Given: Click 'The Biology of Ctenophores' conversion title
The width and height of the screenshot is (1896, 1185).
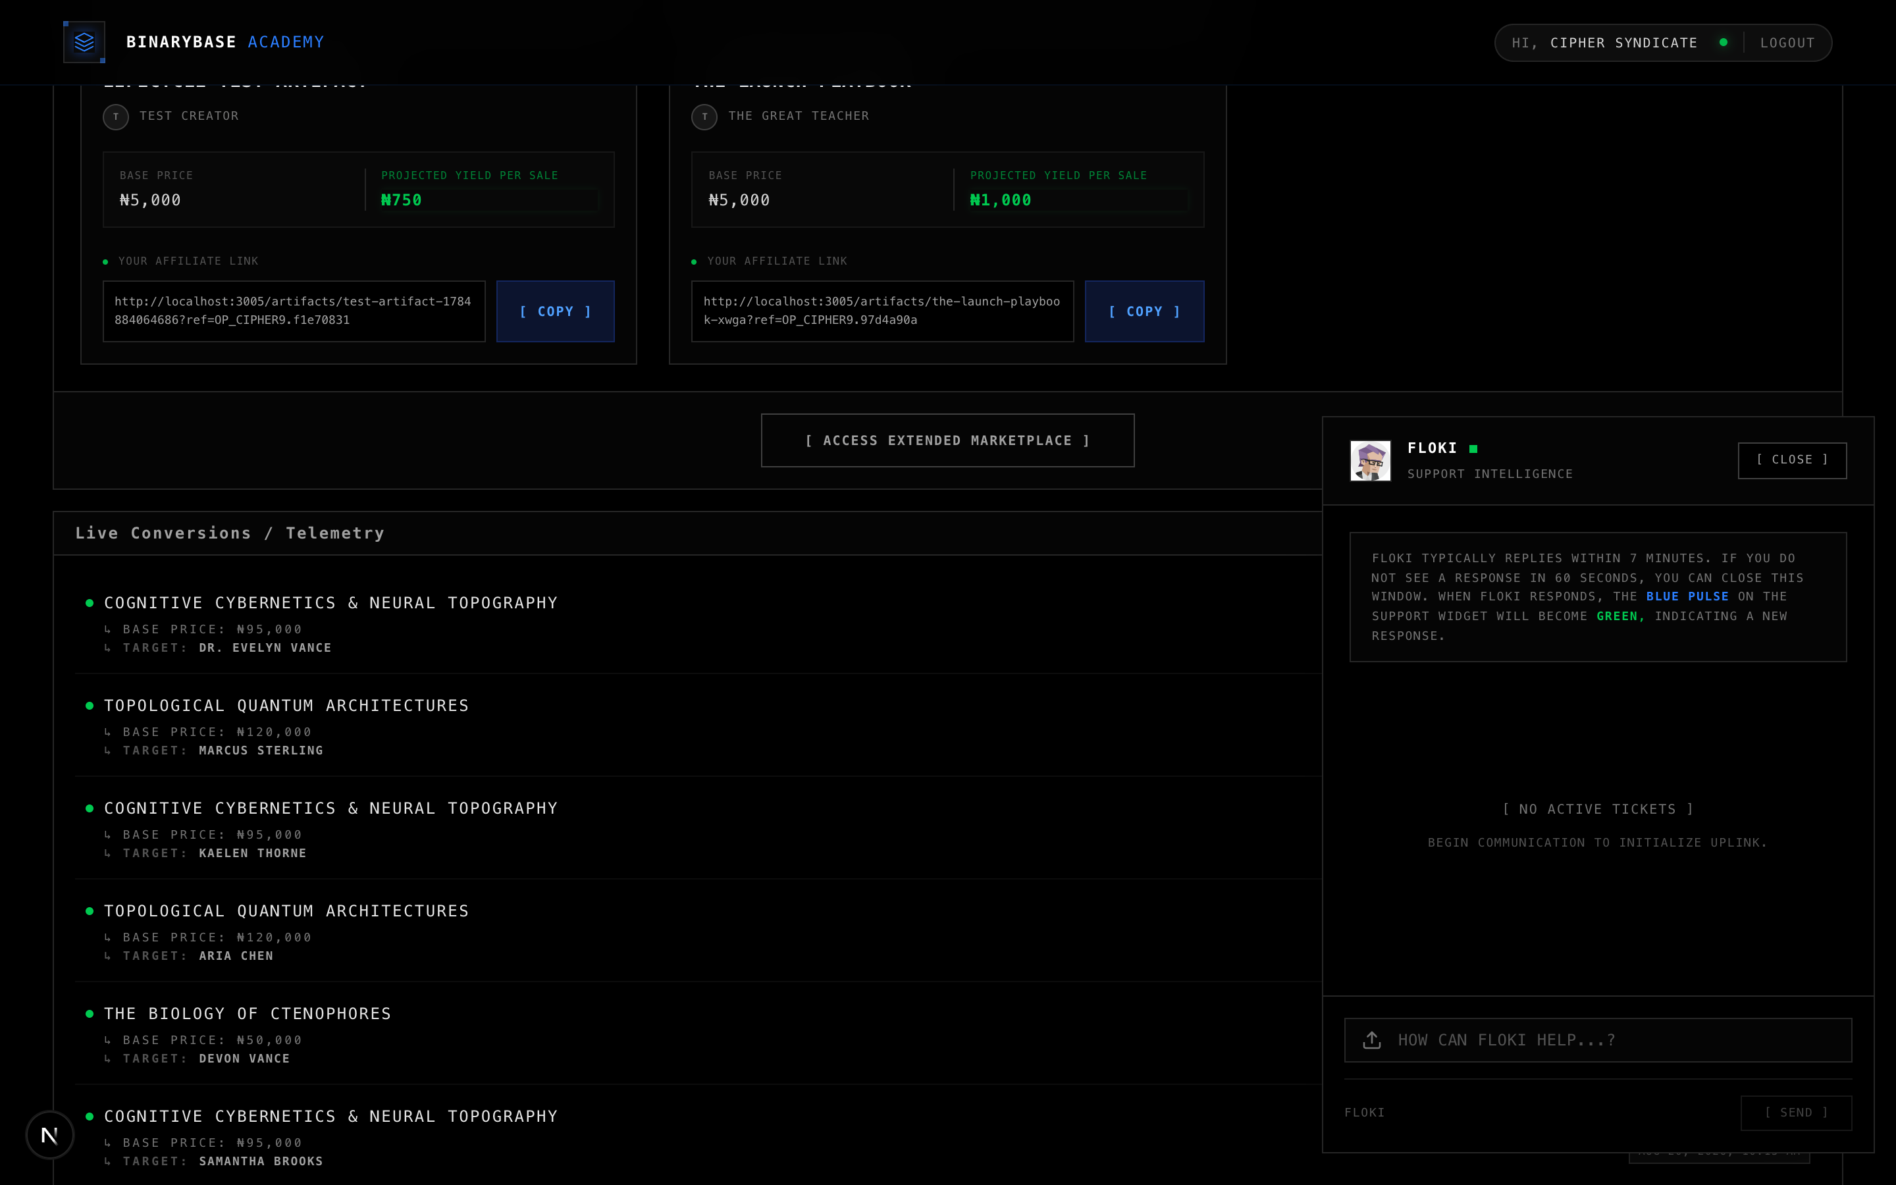Looking at the screenshot, I should click(x=248, y=1013).
